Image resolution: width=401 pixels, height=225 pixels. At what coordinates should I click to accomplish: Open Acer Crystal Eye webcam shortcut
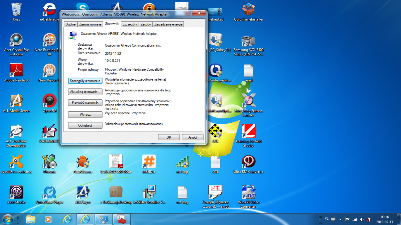(16, 44)
